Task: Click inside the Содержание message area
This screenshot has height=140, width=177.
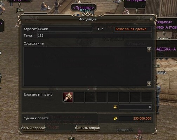Action: point(85,66)
